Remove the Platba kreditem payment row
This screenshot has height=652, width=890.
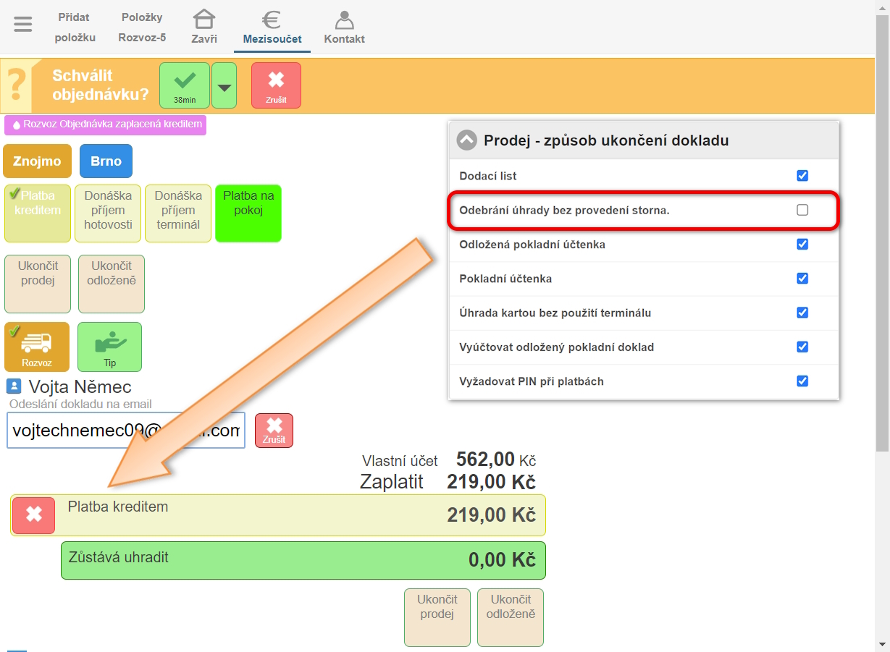(x=33, y=515)
